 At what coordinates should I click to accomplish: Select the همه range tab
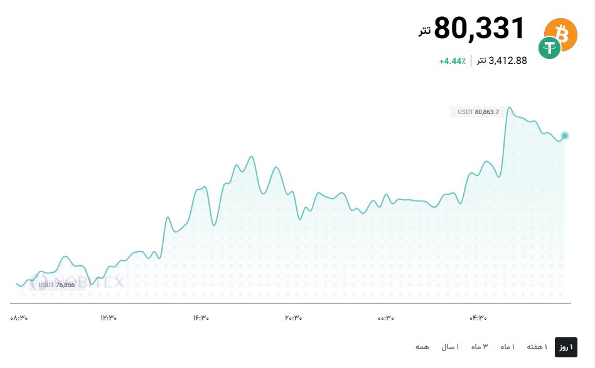[422, 347]
